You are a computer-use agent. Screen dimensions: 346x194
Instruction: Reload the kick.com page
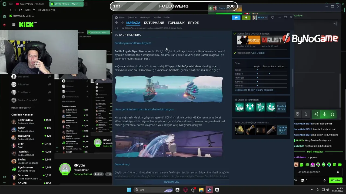(20, 10)
